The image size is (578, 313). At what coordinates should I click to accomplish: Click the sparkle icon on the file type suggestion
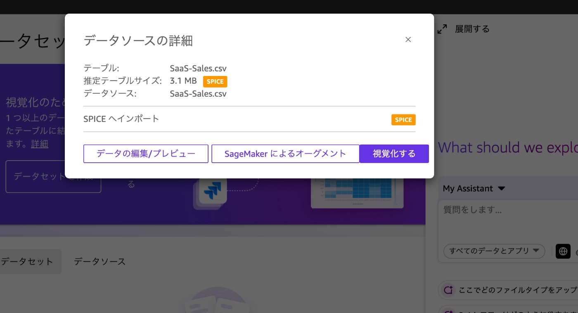[448, 290]
